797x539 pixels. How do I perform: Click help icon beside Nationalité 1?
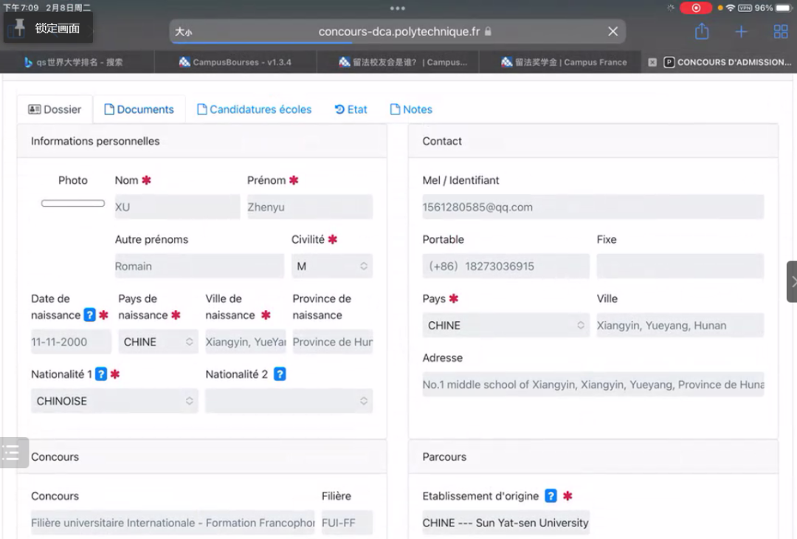point(102,374)
